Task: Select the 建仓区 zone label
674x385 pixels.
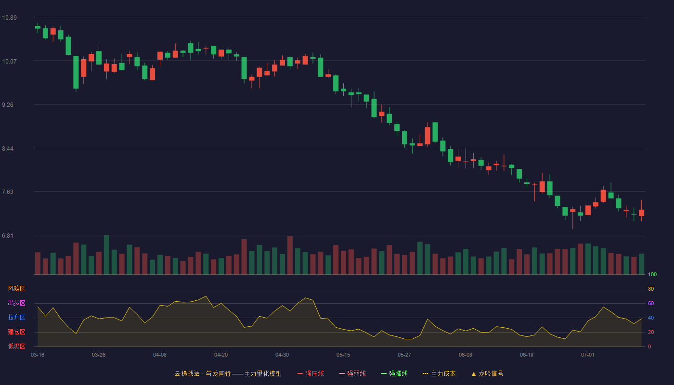Action: 16,332
